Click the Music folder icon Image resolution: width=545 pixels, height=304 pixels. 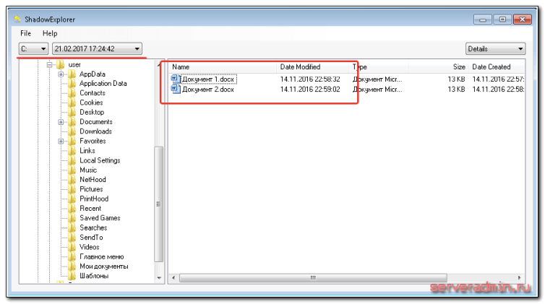72,170
